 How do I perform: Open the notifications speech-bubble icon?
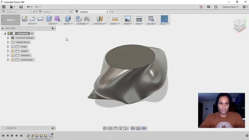pyautogui.click(x=209, y=7)
